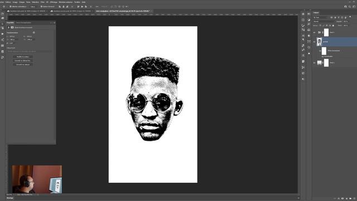Click Align right edges icon
This screenshot has height=201, width=357.
(x=67, y=6)
